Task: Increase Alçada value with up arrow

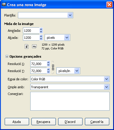Action: 41,36
